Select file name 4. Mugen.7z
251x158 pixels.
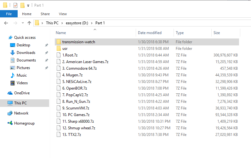72,75
